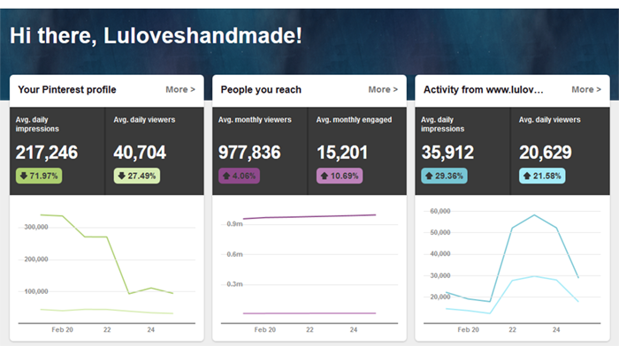Select the 977,836 monthly viewers value
The height and width of the screenshot is (346, 619).
click(x=249, y=153)
